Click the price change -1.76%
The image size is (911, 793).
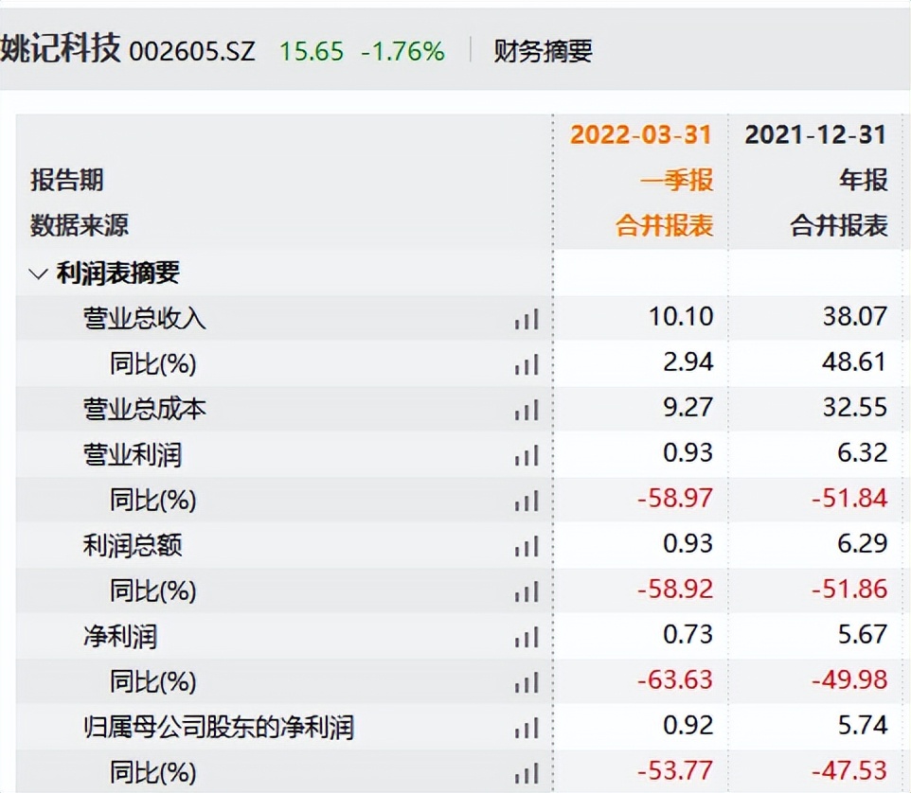click(x=403, y=51)
